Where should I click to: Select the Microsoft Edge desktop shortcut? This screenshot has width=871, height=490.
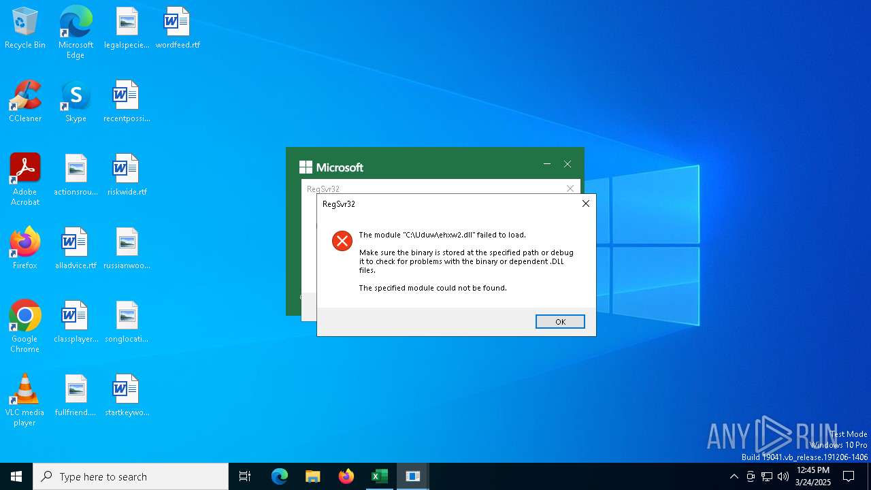coord(76,32)
